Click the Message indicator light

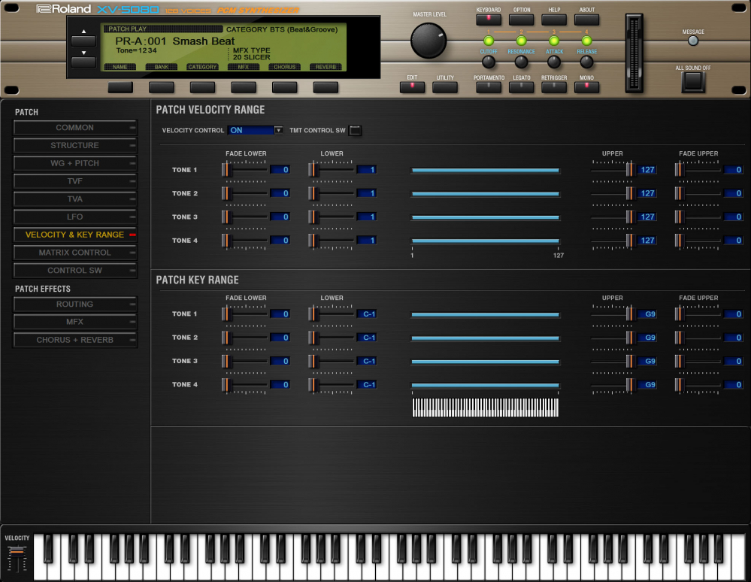pyautogui.click(x=693, y=41)
